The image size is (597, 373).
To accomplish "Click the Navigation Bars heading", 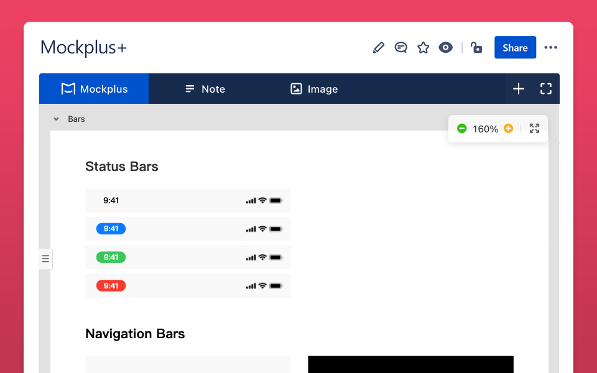I will [x=135, y=334].
